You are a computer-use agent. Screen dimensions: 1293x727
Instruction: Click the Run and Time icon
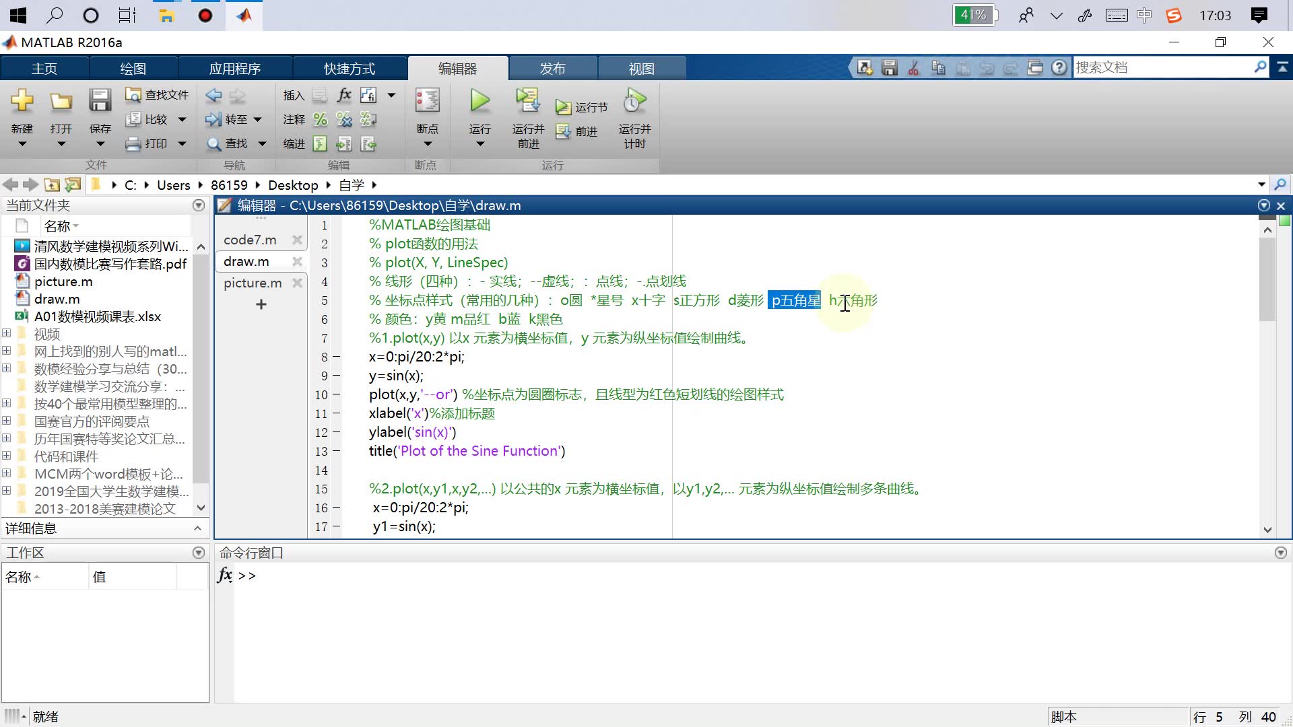pyautogui.click(x=634, y=102)
